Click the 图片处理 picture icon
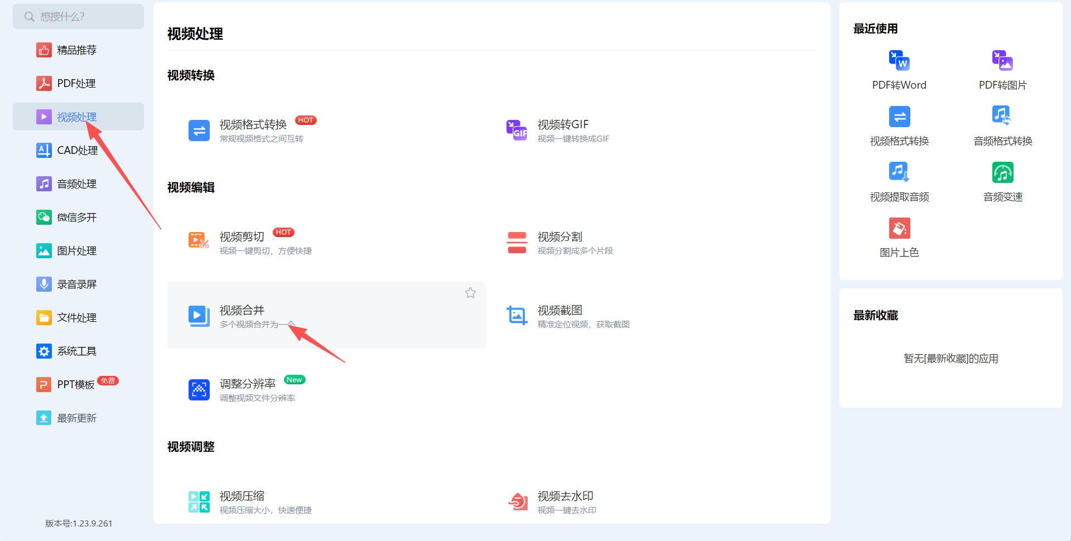The width and height of the screenshot is (1071, 541). click(44, 251)
